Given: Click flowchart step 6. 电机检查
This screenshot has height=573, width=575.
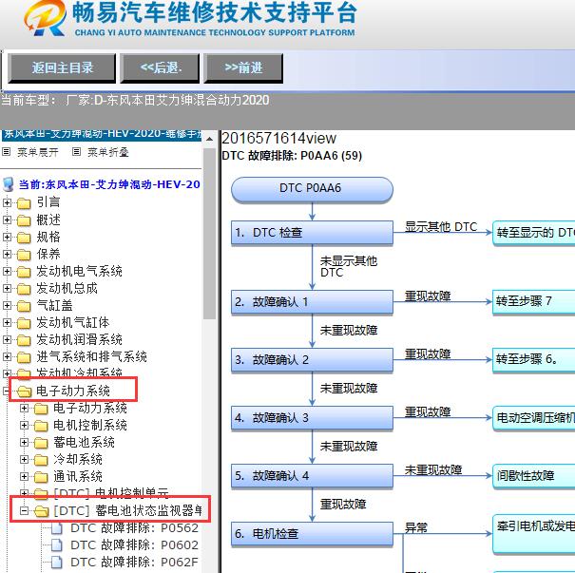Looking at the screenshot, I should click(312, 533).
